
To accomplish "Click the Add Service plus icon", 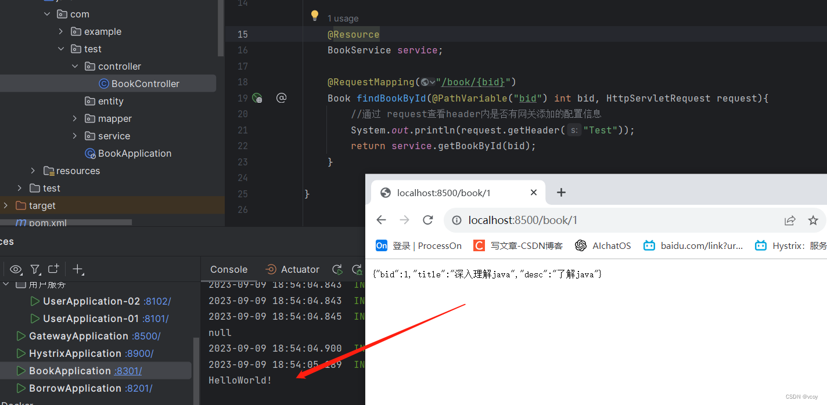I will coord(78,269).
